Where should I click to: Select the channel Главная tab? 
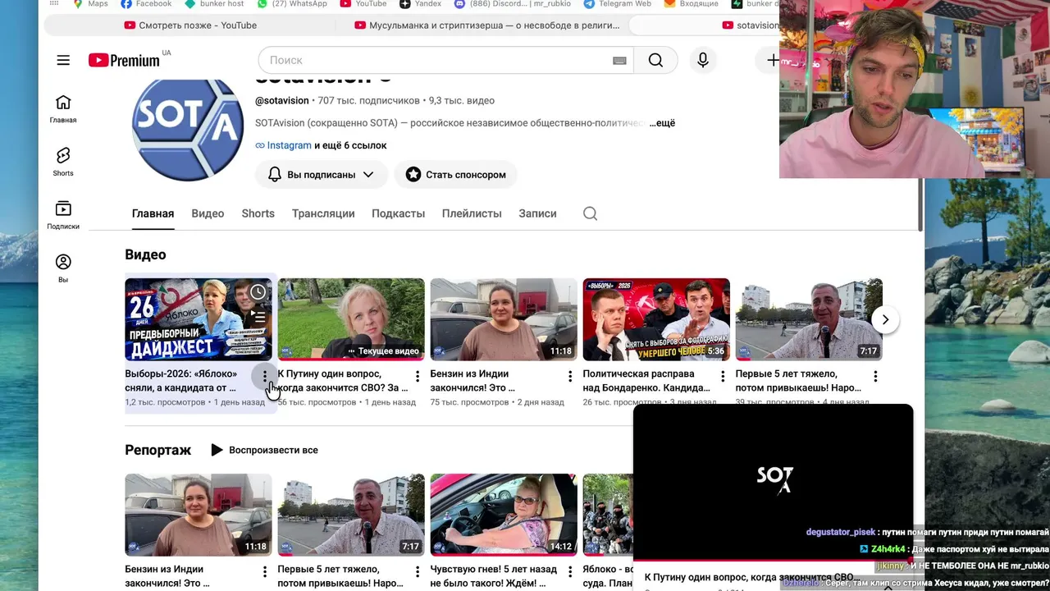coord(153,213)
